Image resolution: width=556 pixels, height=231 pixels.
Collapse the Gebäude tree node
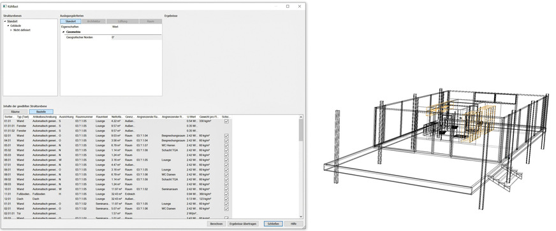point(8,26)
